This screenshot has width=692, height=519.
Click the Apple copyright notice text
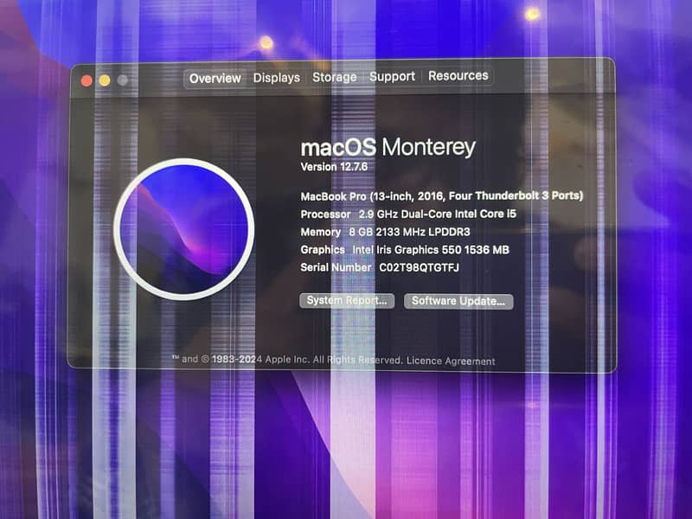287,359
